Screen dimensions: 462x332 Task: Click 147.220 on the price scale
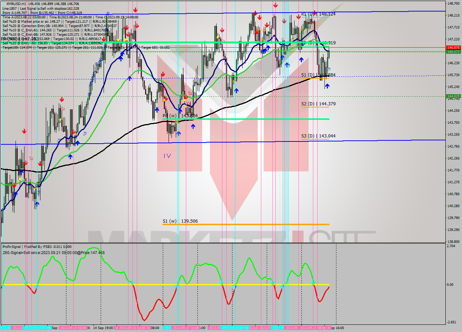pos(453,39)
